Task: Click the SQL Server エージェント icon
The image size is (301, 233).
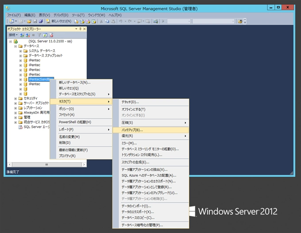Action: click(20, 127)
